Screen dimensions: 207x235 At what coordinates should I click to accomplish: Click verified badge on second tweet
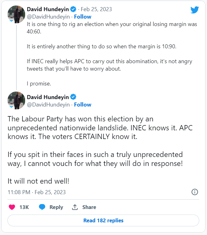click(74, 97)
